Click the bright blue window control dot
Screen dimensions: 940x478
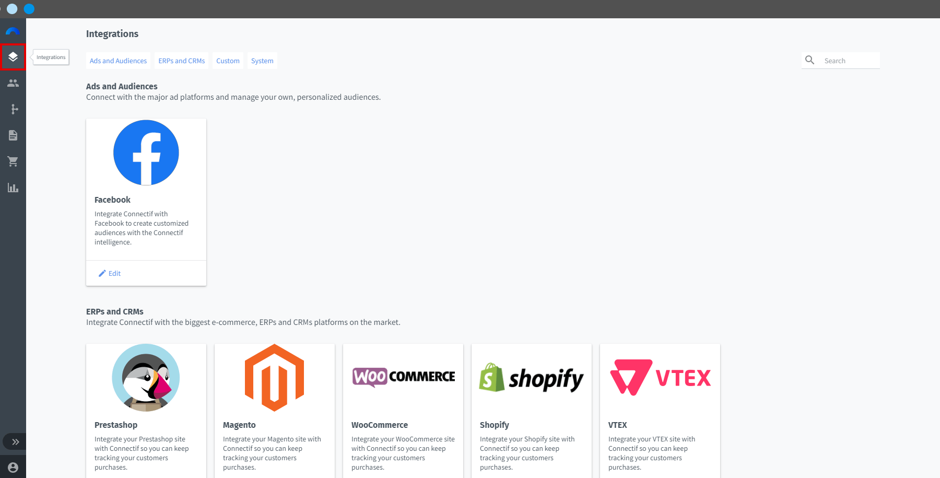point(29,9)
